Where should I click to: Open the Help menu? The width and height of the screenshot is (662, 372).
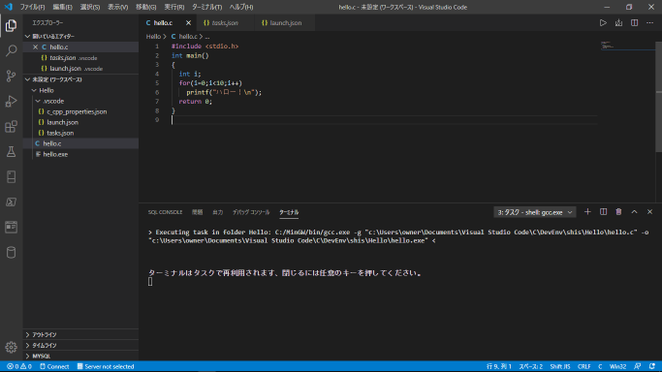tap(241, 7)
